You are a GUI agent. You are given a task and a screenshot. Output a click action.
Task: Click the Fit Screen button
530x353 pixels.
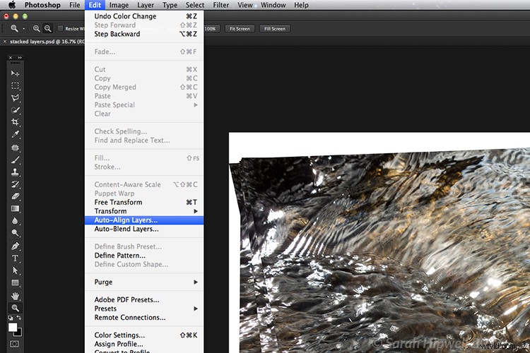240,29
